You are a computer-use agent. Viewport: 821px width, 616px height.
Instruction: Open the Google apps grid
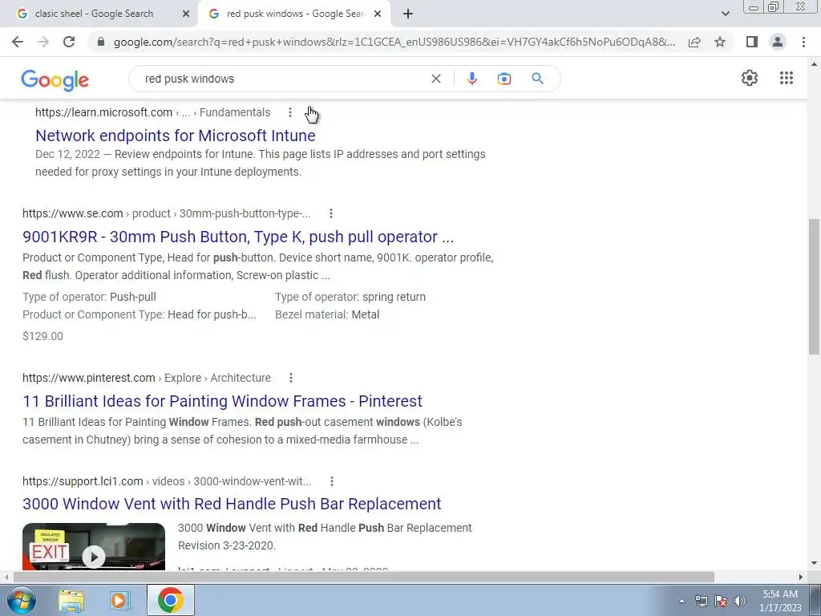786,78
